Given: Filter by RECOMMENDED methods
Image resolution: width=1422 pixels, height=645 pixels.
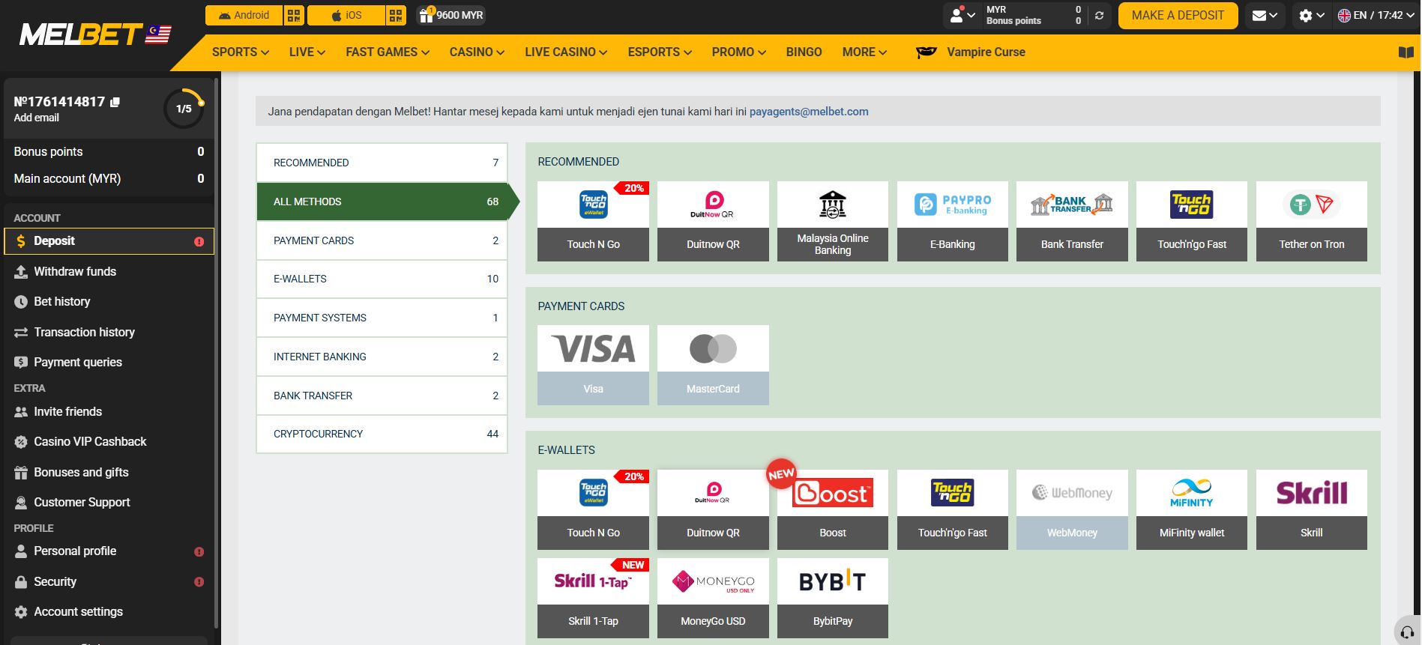Looking at the screenshot, I should 382,163.
